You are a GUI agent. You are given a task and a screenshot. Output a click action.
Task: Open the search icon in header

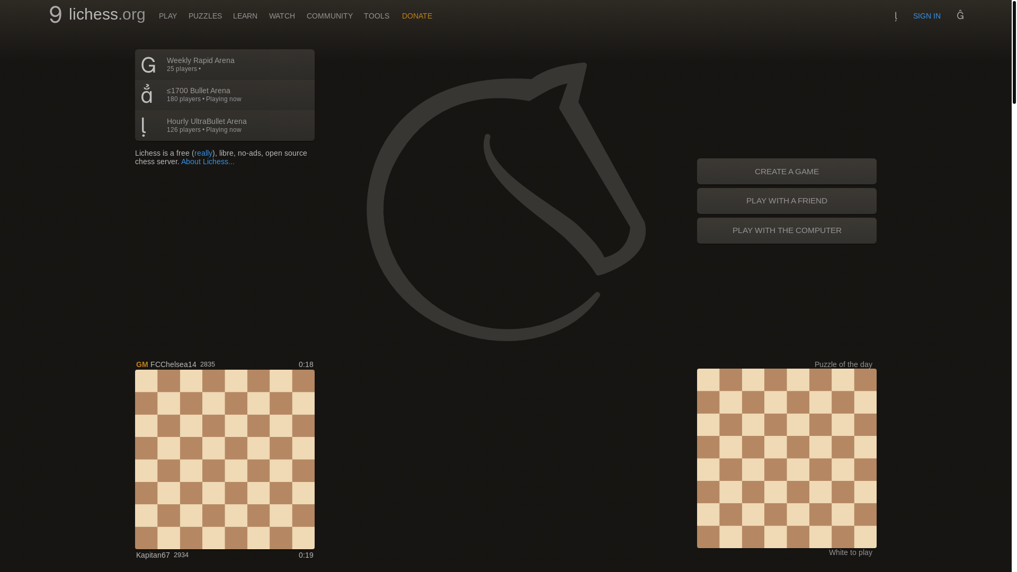coord(896,16)
